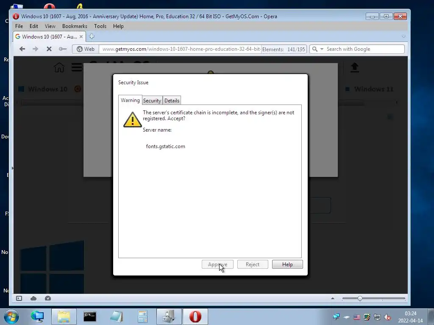Open the Opera Link cloud icon
The width and height of the screenshot is (434, 325).
tap(33, 298)
